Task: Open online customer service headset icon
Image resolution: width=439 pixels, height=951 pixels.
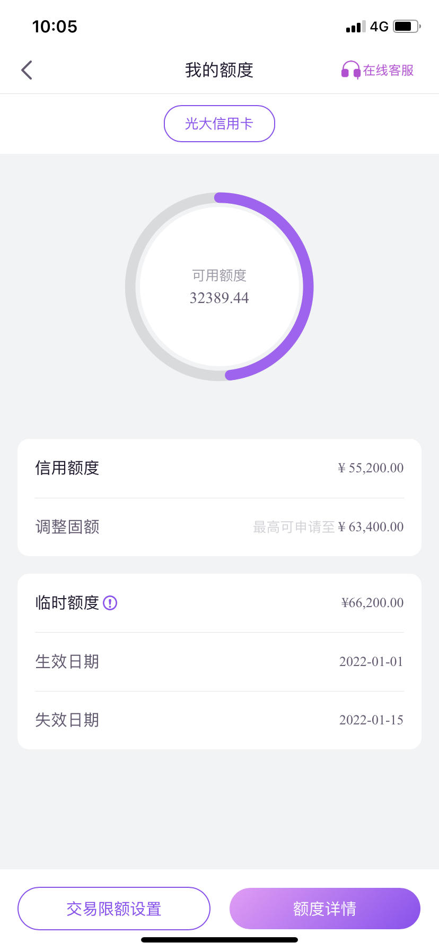Action: point(350,70)
